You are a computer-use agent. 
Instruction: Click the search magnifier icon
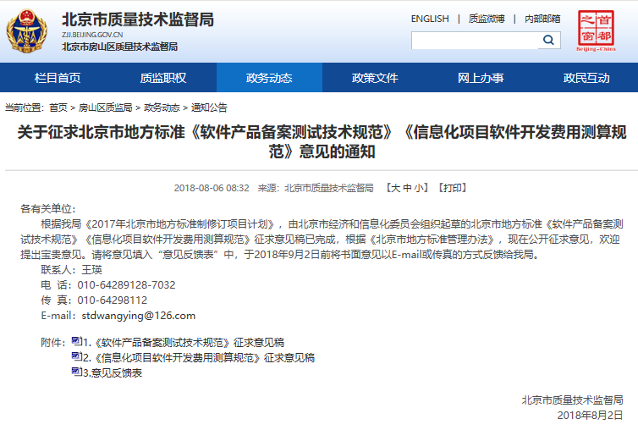[x=549, y=40]
